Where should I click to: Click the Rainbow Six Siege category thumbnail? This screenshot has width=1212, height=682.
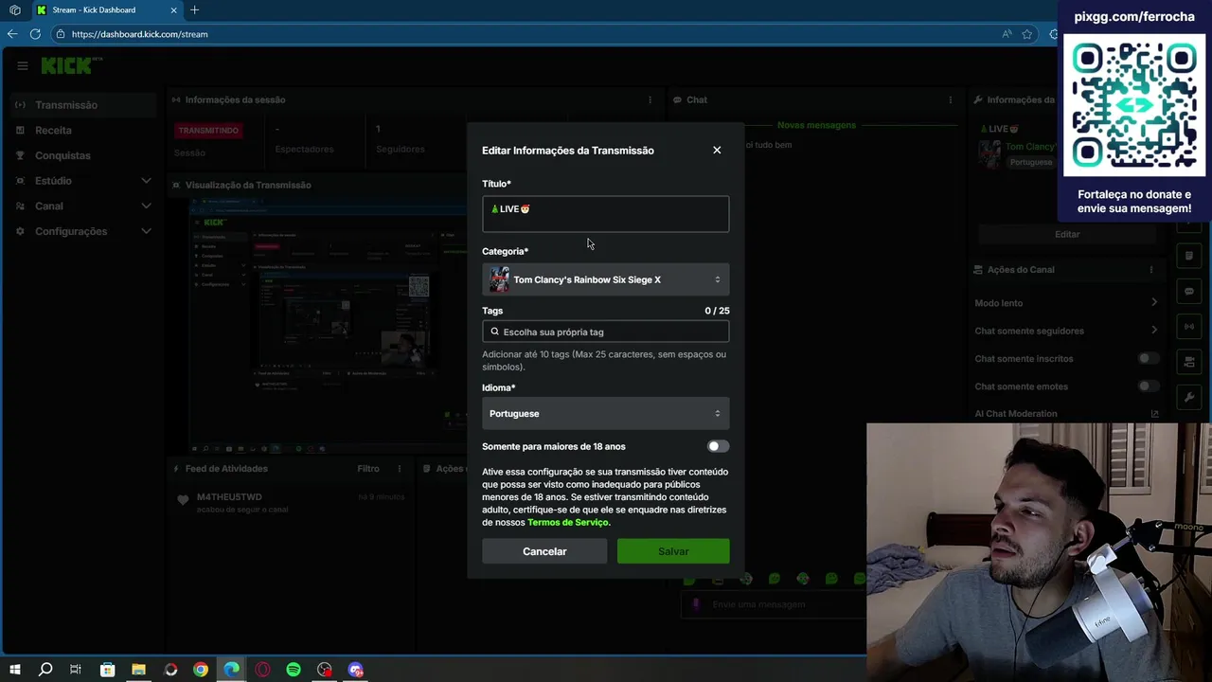(x=499, y=279)
